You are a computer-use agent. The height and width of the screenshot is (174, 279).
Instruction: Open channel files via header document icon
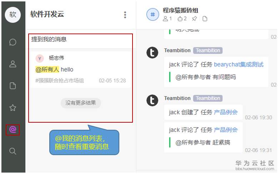(x=205, y=19)
